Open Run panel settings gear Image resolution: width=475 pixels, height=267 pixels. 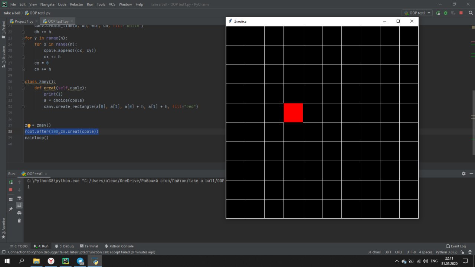click(x=463, y=174)
